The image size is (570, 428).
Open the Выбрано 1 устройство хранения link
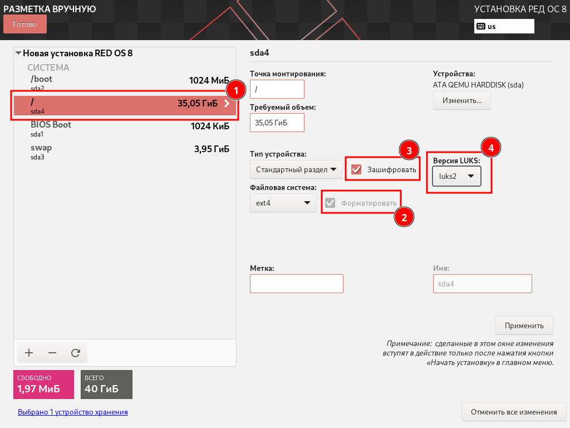click(73, 412)
